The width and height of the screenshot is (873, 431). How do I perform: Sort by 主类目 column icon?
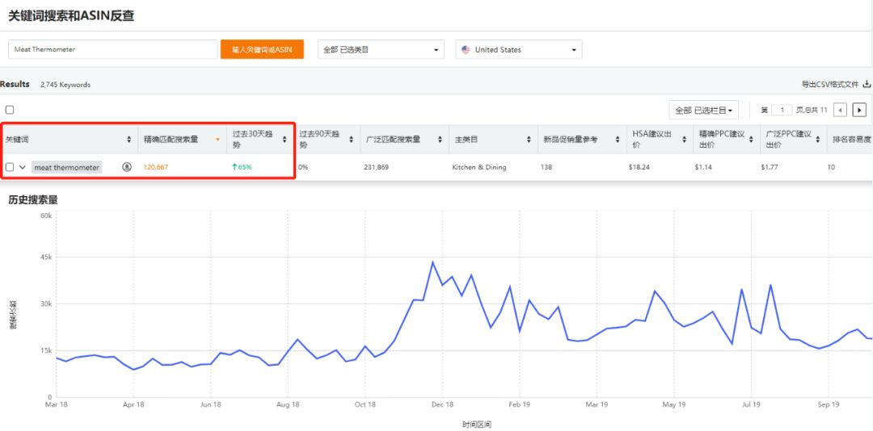tap(529, 140)
